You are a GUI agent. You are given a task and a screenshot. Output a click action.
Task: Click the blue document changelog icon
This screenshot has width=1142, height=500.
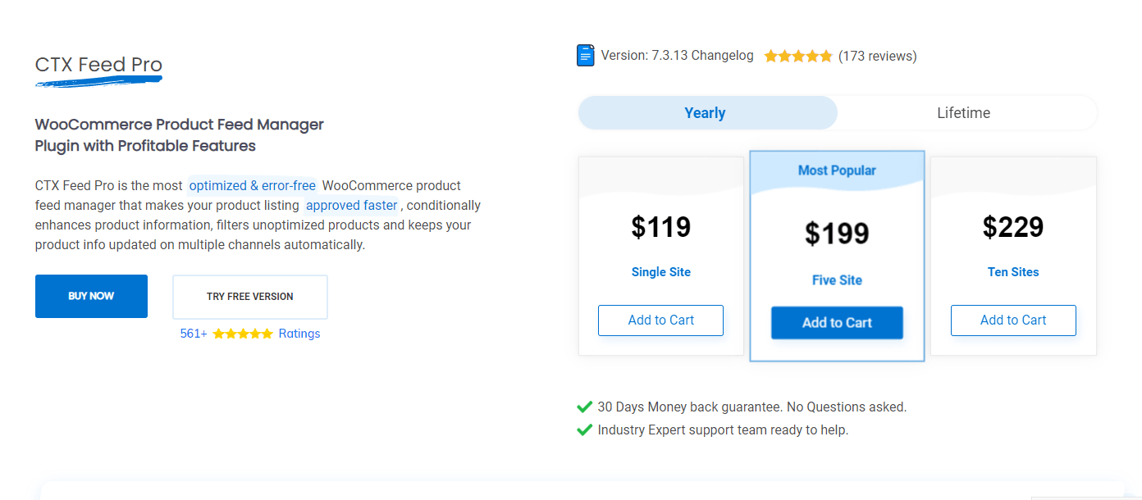[585, 56]
